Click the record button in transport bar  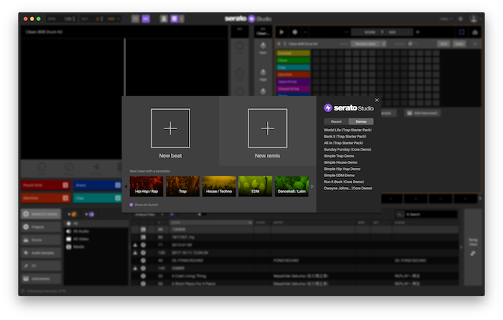[x=295, y=32]
